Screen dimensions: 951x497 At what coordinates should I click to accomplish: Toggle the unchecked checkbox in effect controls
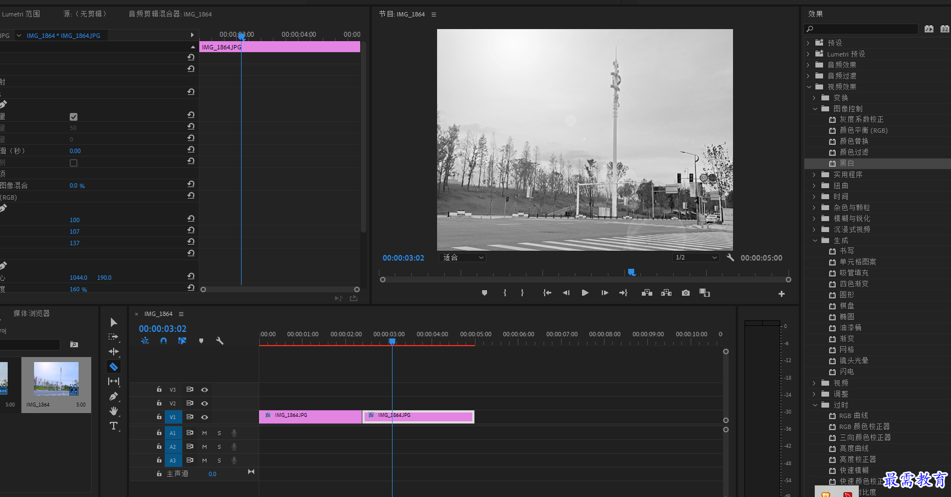pyautogui.click(x=74, y=163)
